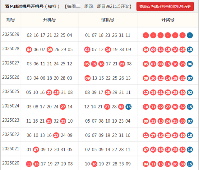Screen dimensions: 199x170
Task: Click the 双色球试机号开机号 title text
Action: point(24,7)
